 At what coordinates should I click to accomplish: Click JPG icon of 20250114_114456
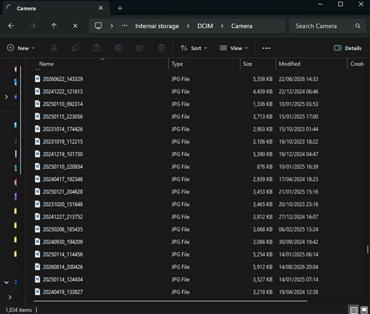(x=37, y=254)
